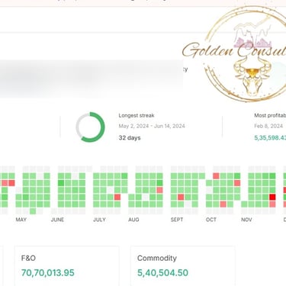Click the most profitable amount 5,35,598
Screen dimensions: 286x286
point(270,138)
